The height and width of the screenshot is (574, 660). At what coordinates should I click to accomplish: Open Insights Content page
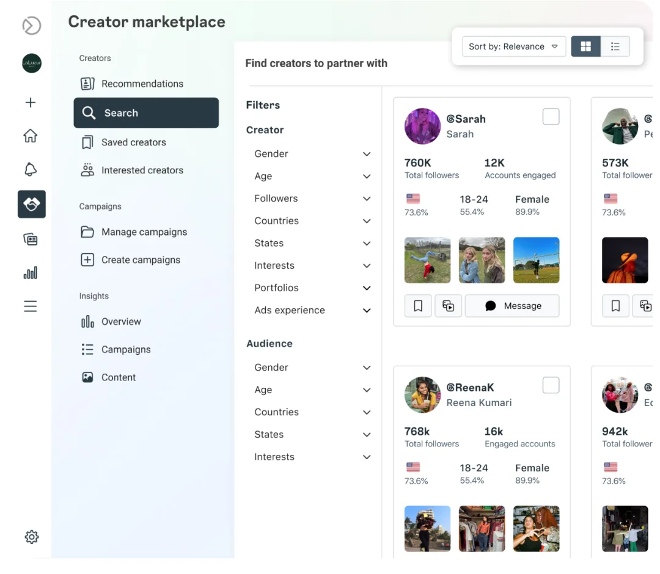point(119,377)
